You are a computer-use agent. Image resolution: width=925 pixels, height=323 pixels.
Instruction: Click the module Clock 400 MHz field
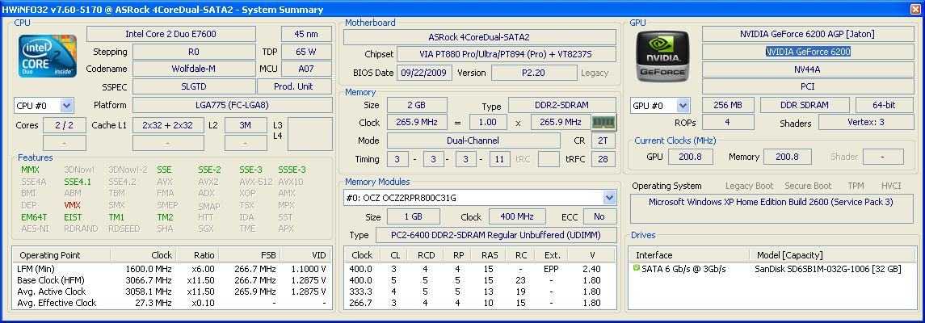point(519,217)
